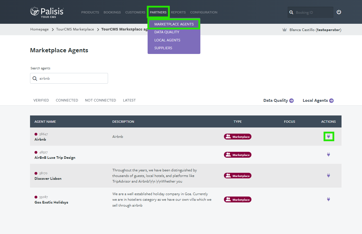
Task: Click connect plug icon for AirBnB Luxe Trip Design
Action: (329, 155)
